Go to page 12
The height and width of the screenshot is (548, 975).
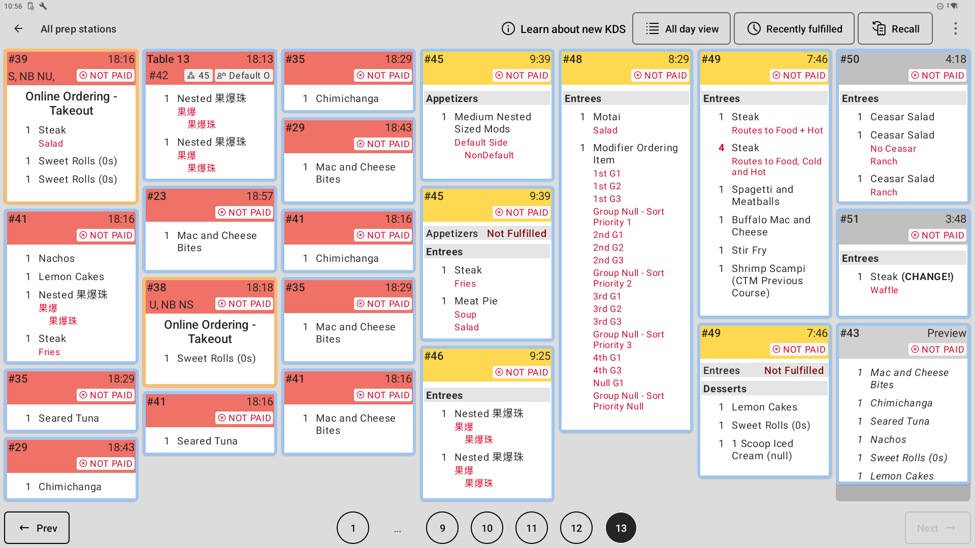pyautogui.click(x=576, y=528)
